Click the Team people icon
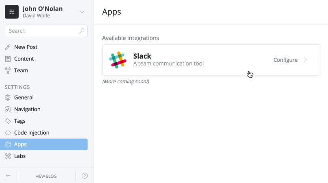Image resolution: width=328 pixels, height=183 pixels. click(8, 70)
